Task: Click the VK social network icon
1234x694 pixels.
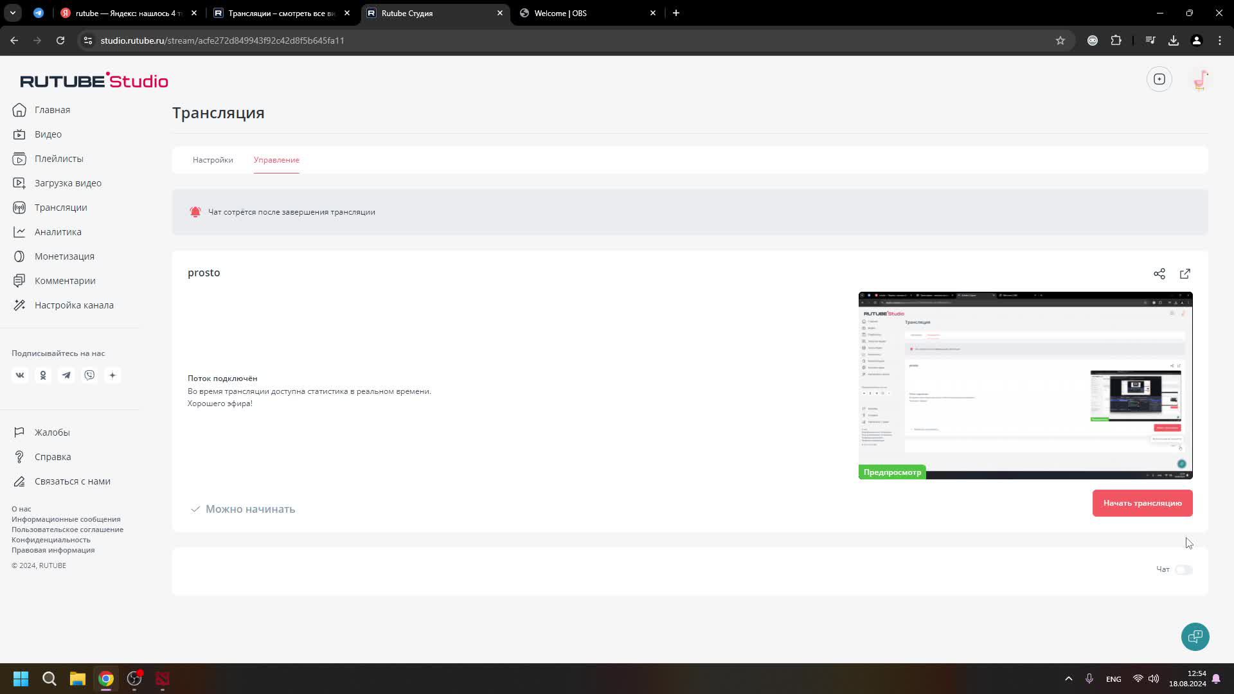Action: 20,375
